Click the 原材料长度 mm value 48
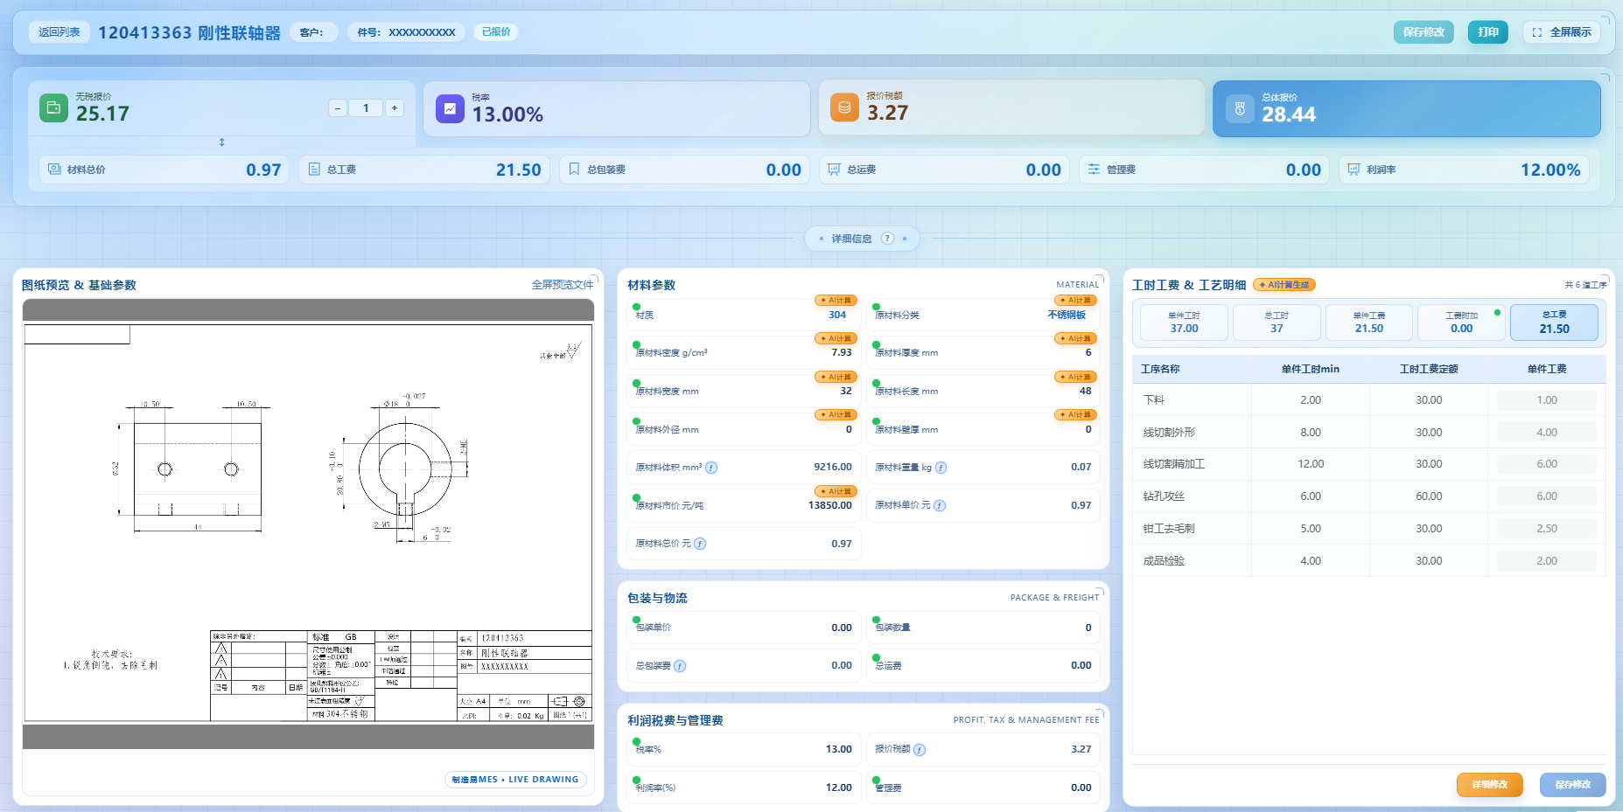The width and height of the screenshot is (1623, 812). pos(1085,391)
